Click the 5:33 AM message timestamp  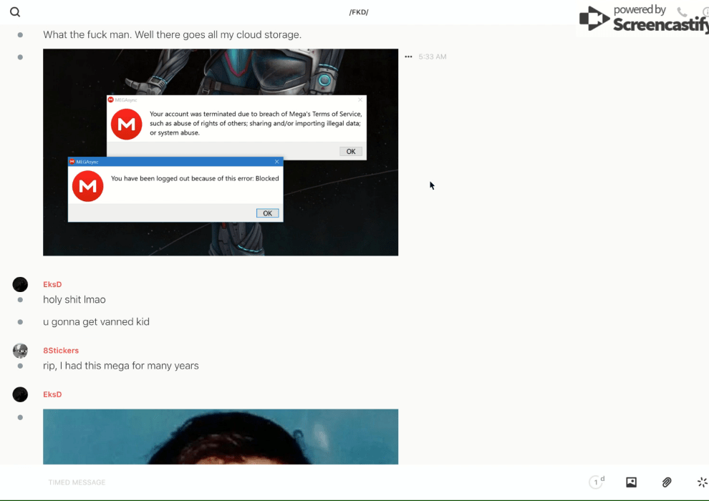[x=433, y=57]
